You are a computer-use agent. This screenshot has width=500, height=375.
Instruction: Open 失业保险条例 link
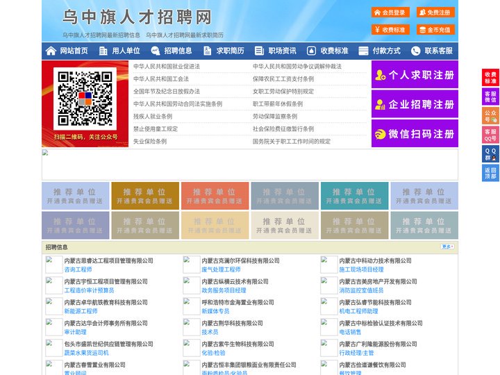[x=150, y=141]
